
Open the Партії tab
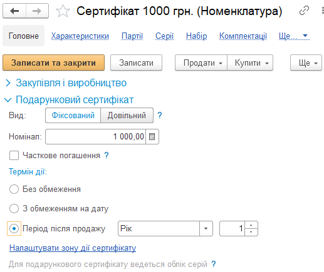[x=132, y=36]
